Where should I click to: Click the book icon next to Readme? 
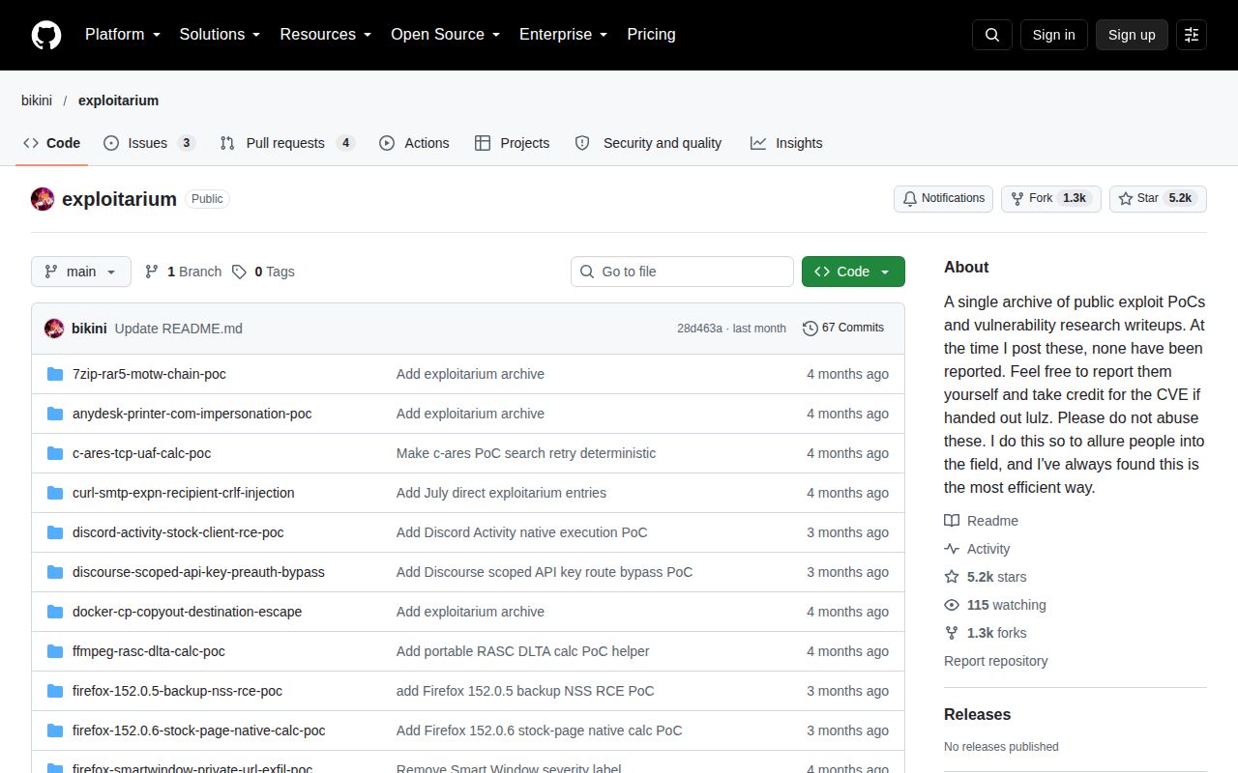pyautogui.click(x=952, y=521)
